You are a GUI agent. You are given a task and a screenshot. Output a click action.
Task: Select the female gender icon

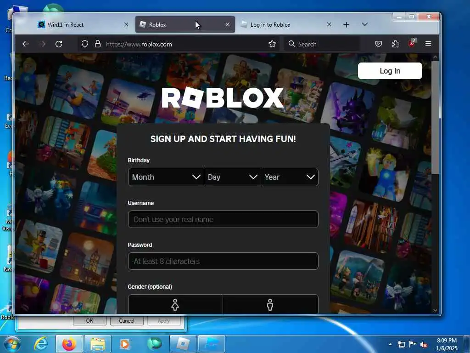[x=175, y=304]
